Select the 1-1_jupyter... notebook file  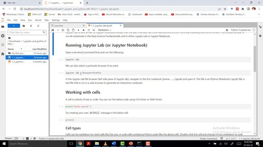pos(27,58)
